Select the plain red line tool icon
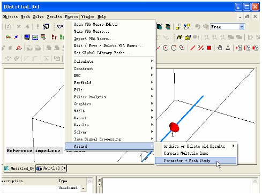 point(193,48)
